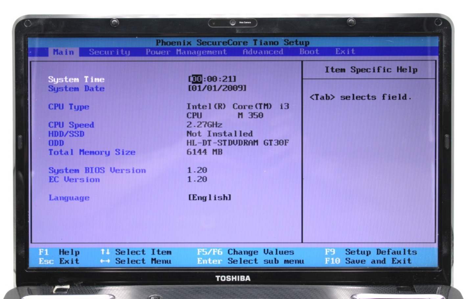Image resolution: width=468 pixels, height=299 pixels.
Task: Switch to the Security tab
Action: coord(109,52)
